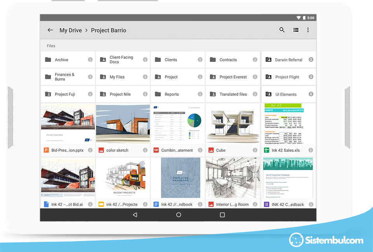Open the three-dot overflow menu

point(308,30)
